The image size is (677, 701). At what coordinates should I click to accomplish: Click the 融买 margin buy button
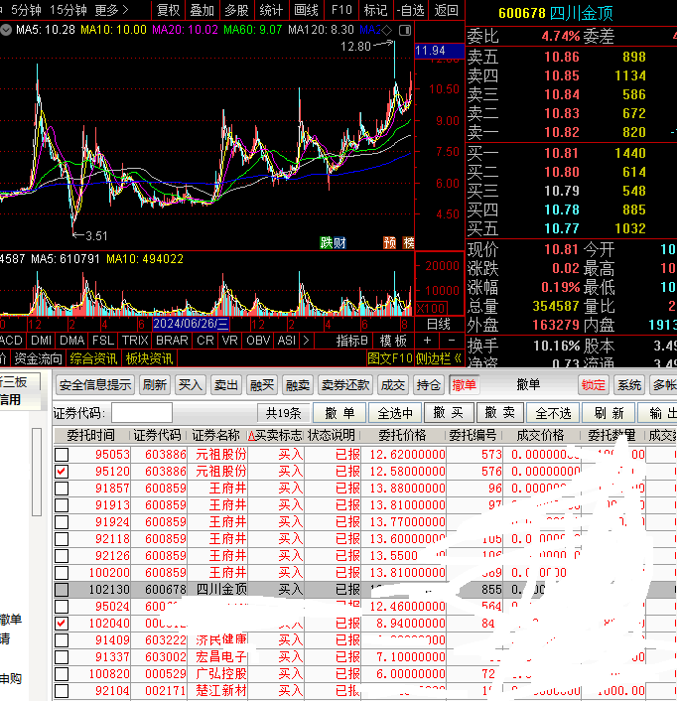[x=262, y=385]
